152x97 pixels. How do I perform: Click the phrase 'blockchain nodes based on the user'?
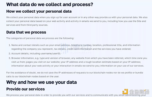pyautogui.click(x=39, y=77)
